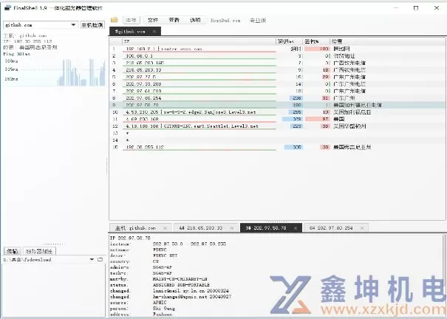Click the 连接 toolbar button
Viewport: 447px width, 319px height.
(x=131, y=20)
